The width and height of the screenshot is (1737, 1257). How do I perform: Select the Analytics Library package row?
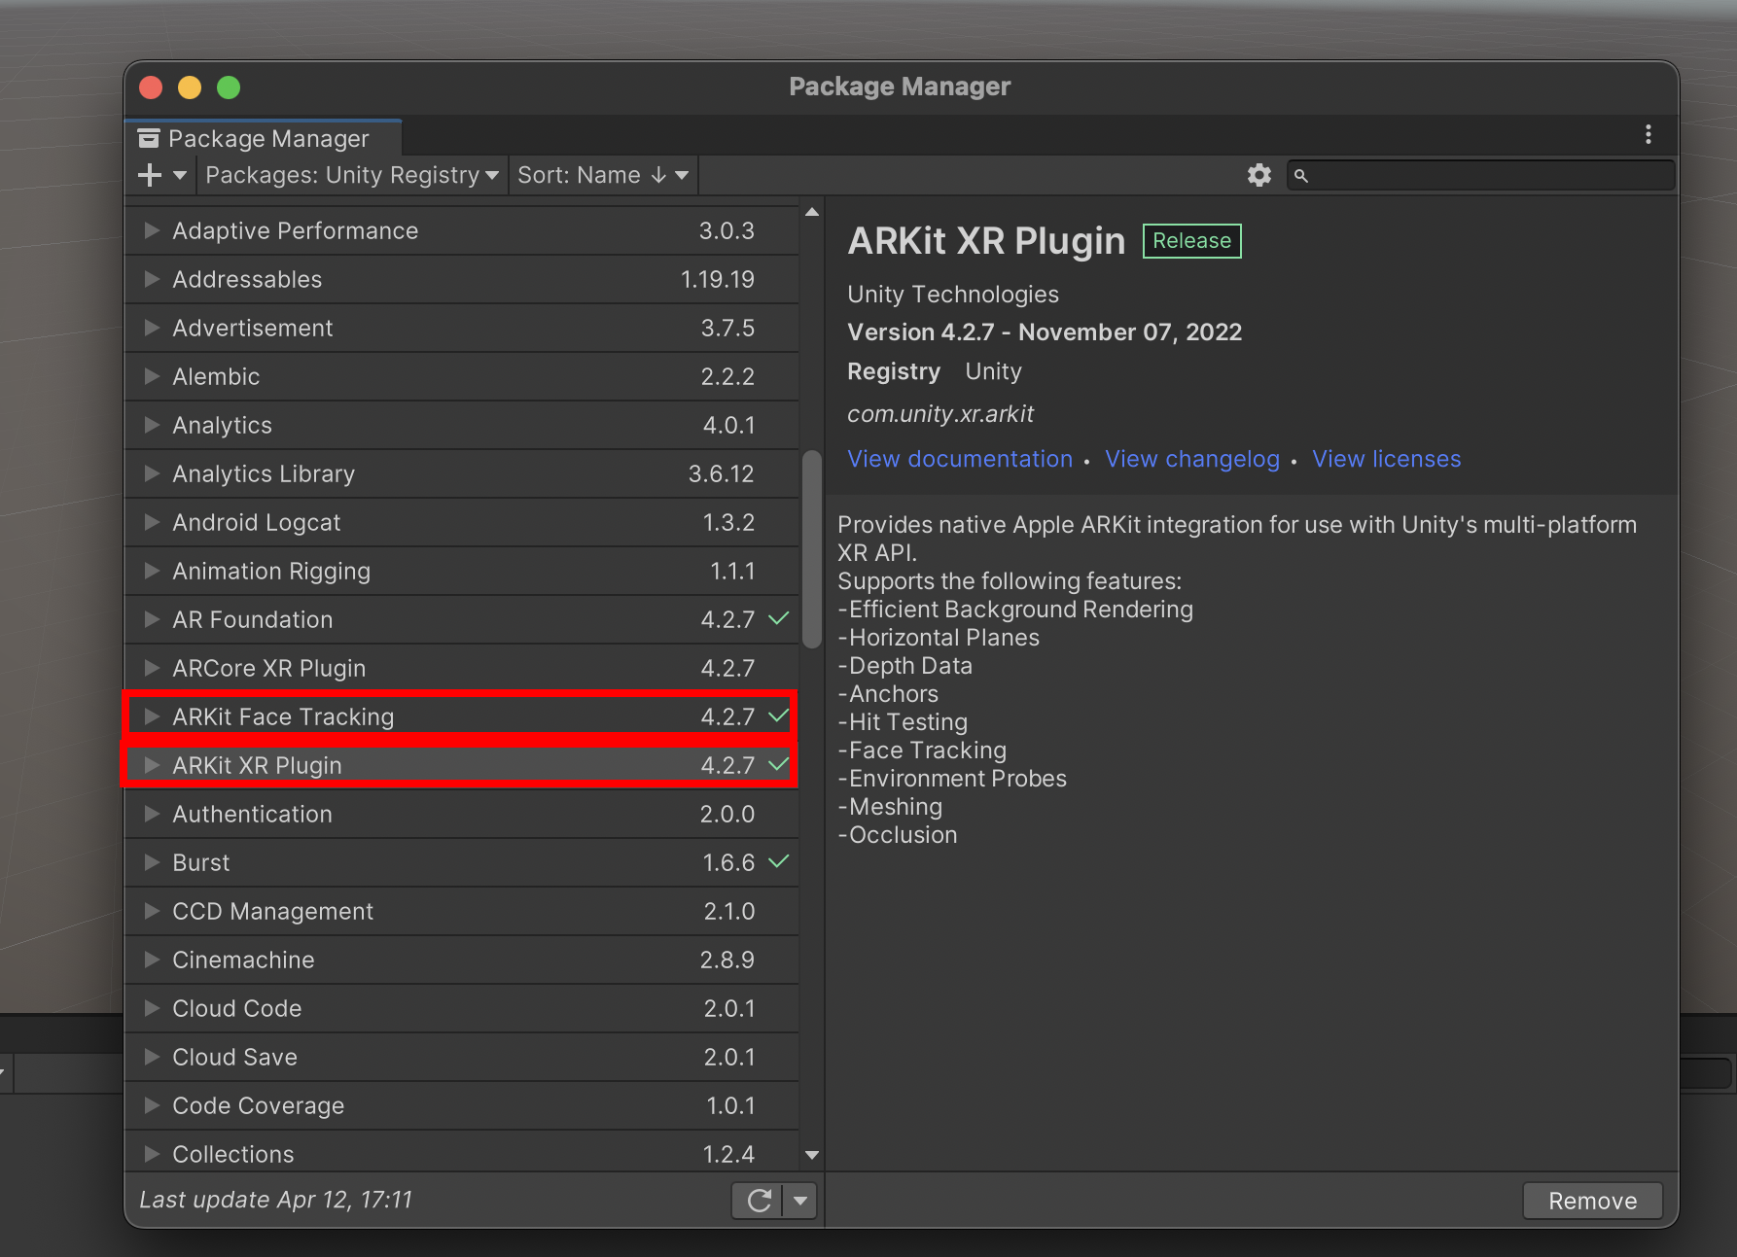(462, 473)
